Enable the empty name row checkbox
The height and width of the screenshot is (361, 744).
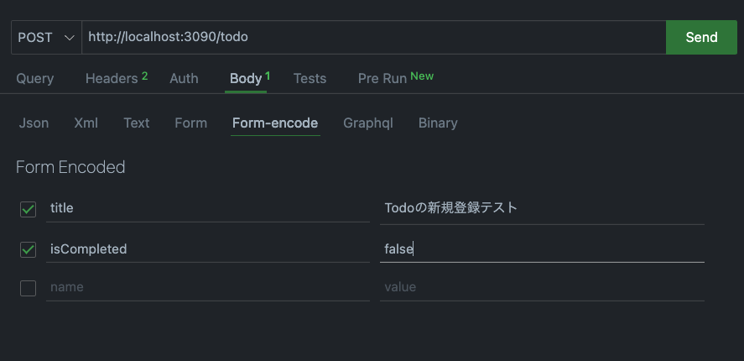pyautogui.click(x=28, y=288)
